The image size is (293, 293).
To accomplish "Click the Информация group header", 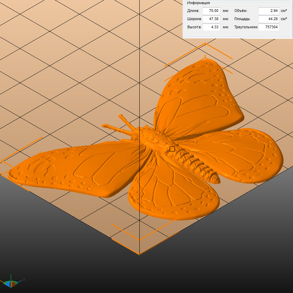I will pyautogui.click(x=198, y=3).
